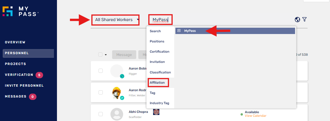Open the All Shared Workers dropdown
The width and height of the screenshot is (330, 121).
point(115,20)
